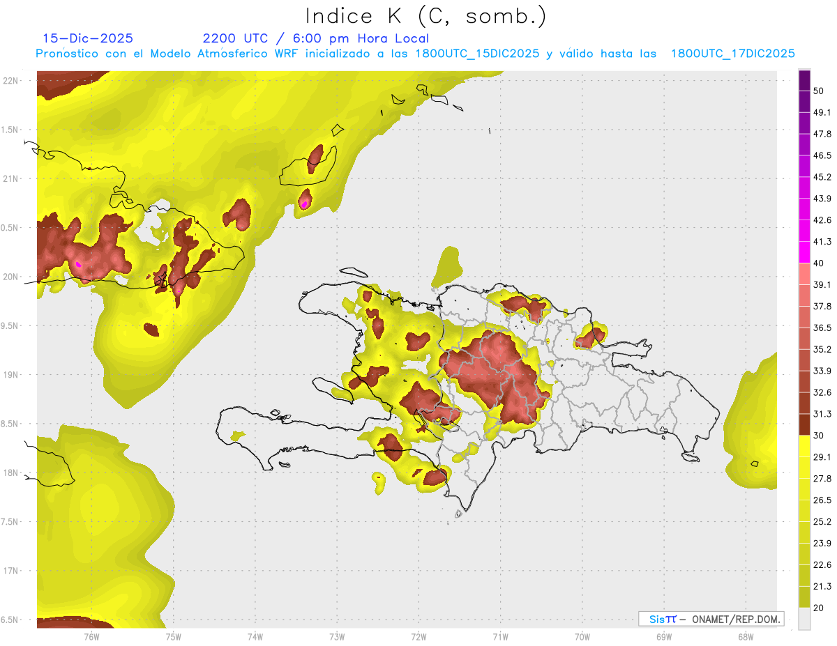Screen dimensions: 837x646
Task: Click the latitude label "17N"
Action: [x=11, y=571]
